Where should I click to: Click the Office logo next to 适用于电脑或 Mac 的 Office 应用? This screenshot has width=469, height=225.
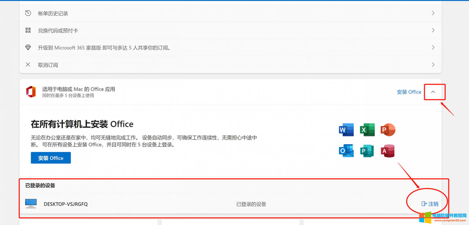31,92
